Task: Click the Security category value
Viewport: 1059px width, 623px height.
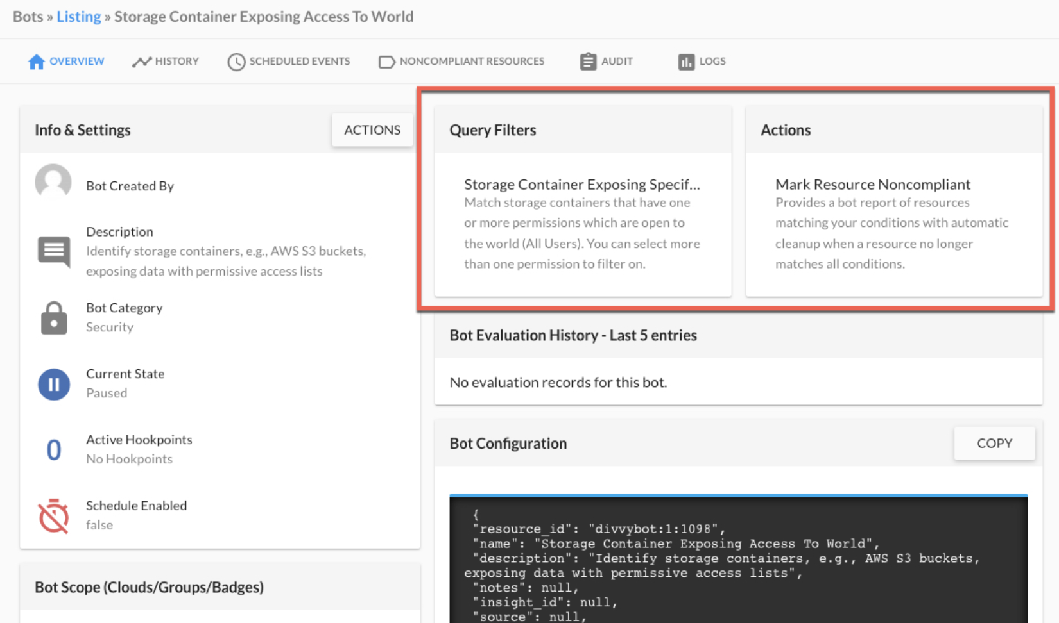Action: [x=110, y=327]
